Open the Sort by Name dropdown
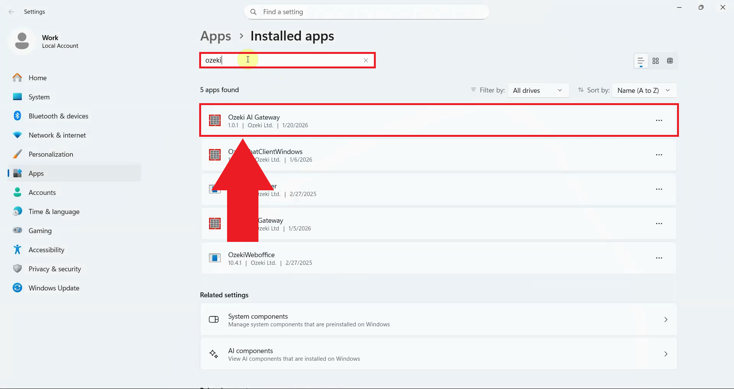 click(644, 91)
